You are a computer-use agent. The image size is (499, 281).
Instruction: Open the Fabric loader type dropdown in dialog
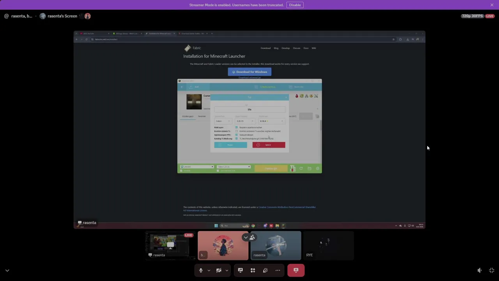(223, 121)
